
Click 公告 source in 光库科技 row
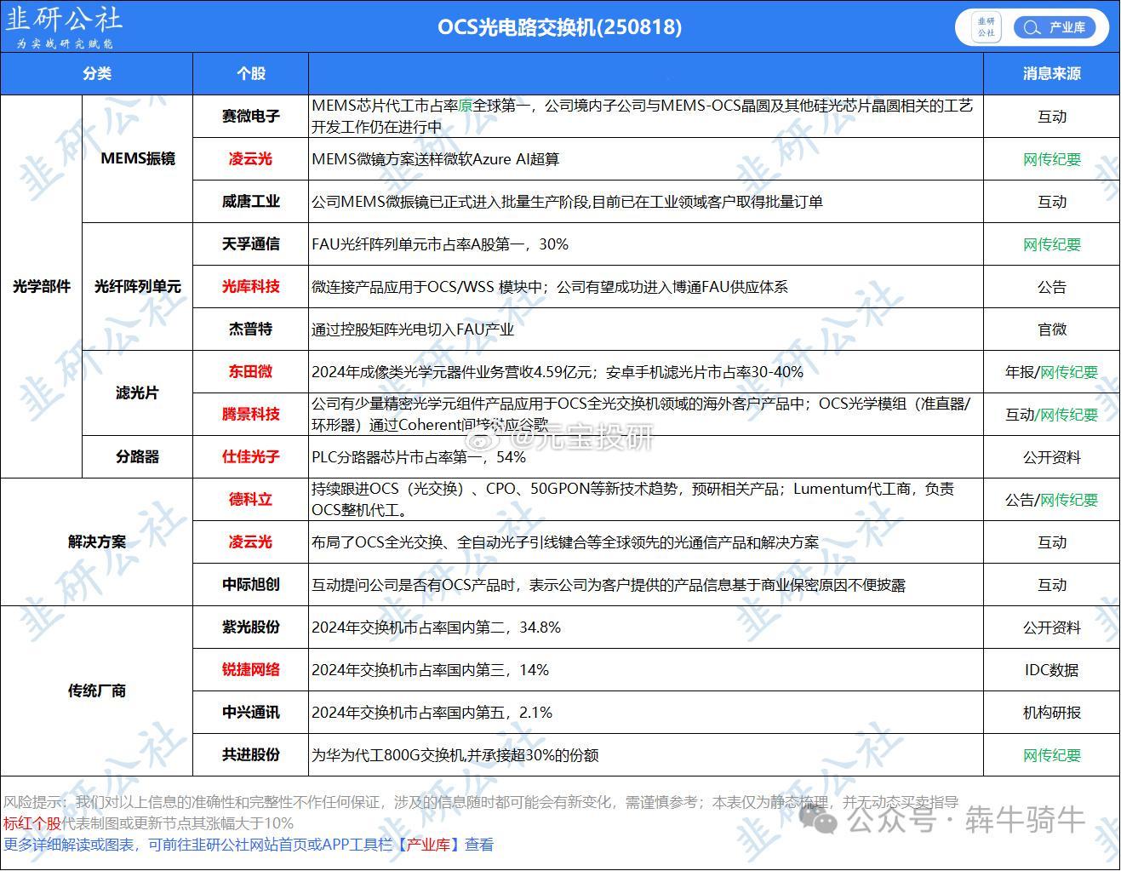pyautogui.click(x=1051, y=287)
